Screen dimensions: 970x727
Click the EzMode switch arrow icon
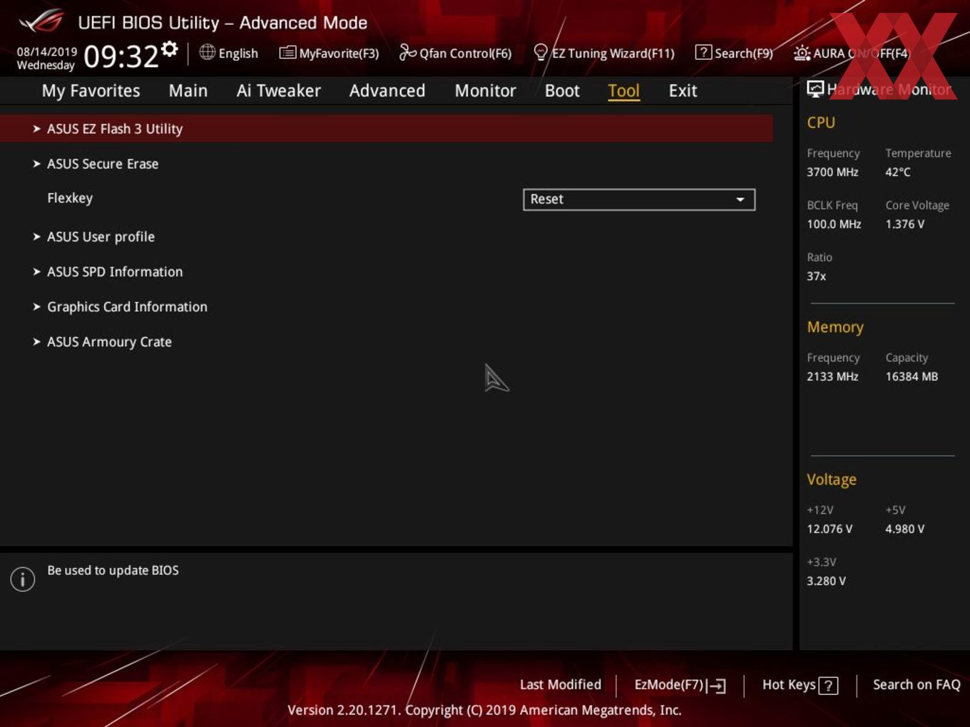click(x=717, y=686)
